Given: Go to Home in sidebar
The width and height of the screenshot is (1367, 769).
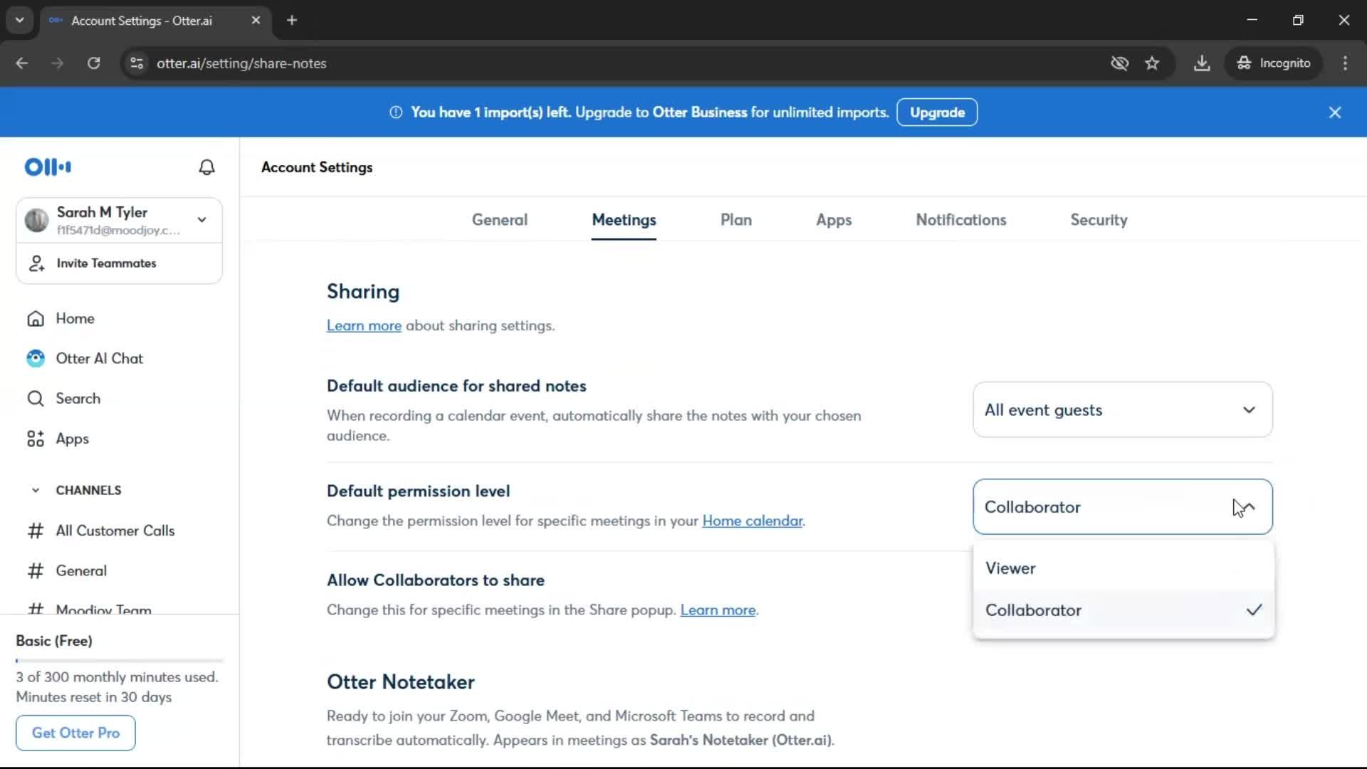Looking at the screenshot, I should click(x=75, y=318).
